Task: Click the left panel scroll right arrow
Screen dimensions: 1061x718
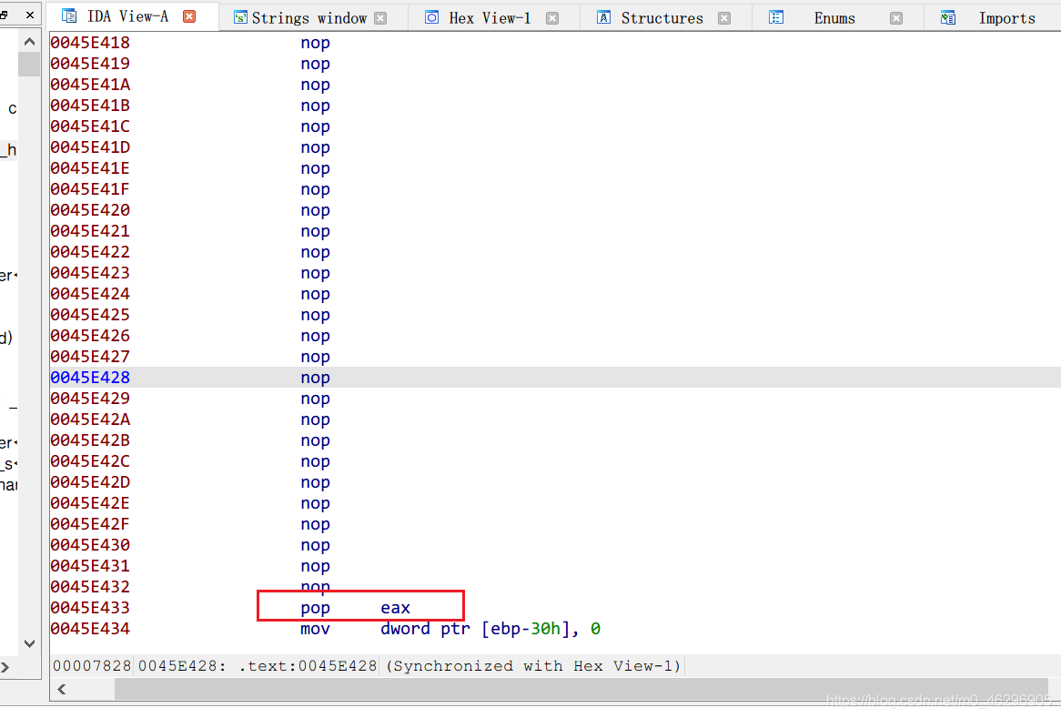Action: [5, 668]
